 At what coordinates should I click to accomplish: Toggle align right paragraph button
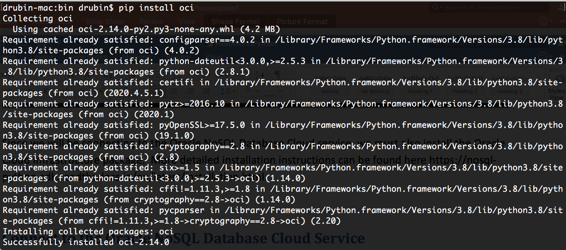pyautogui.click(x=190, y=91)
